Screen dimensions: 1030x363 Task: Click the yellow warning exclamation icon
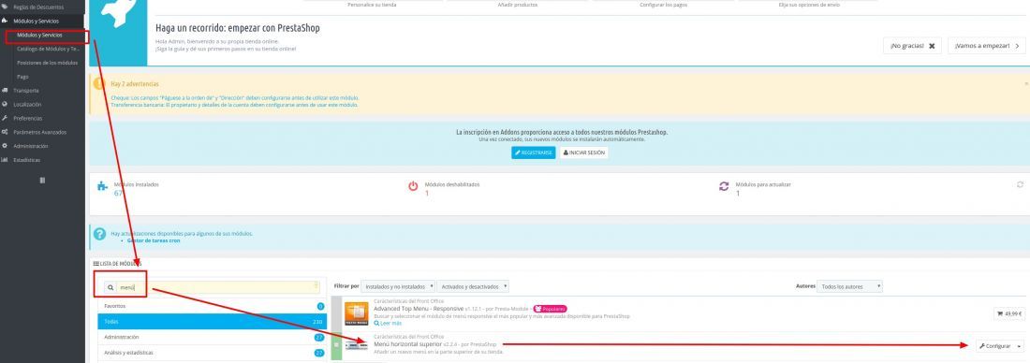point(99,83)
